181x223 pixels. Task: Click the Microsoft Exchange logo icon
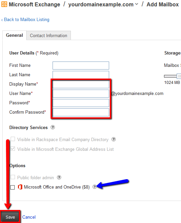click(x=4, y=4)
